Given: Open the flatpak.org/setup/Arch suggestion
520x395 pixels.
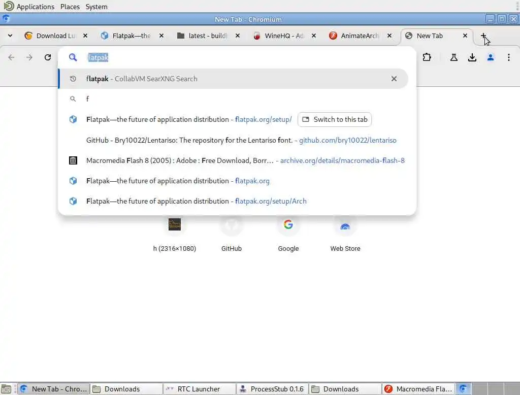Looking at the screenshot, I should 233,201.
